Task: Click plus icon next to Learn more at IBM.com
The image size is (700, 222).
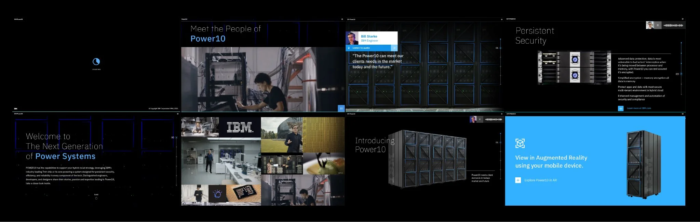Action: tap(621, 108)
